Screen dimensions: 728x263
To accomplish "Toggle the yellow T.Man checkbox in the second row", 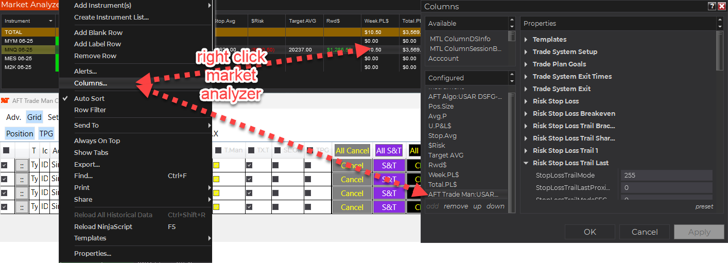I will pyautogui.click(x=216, y=179).
